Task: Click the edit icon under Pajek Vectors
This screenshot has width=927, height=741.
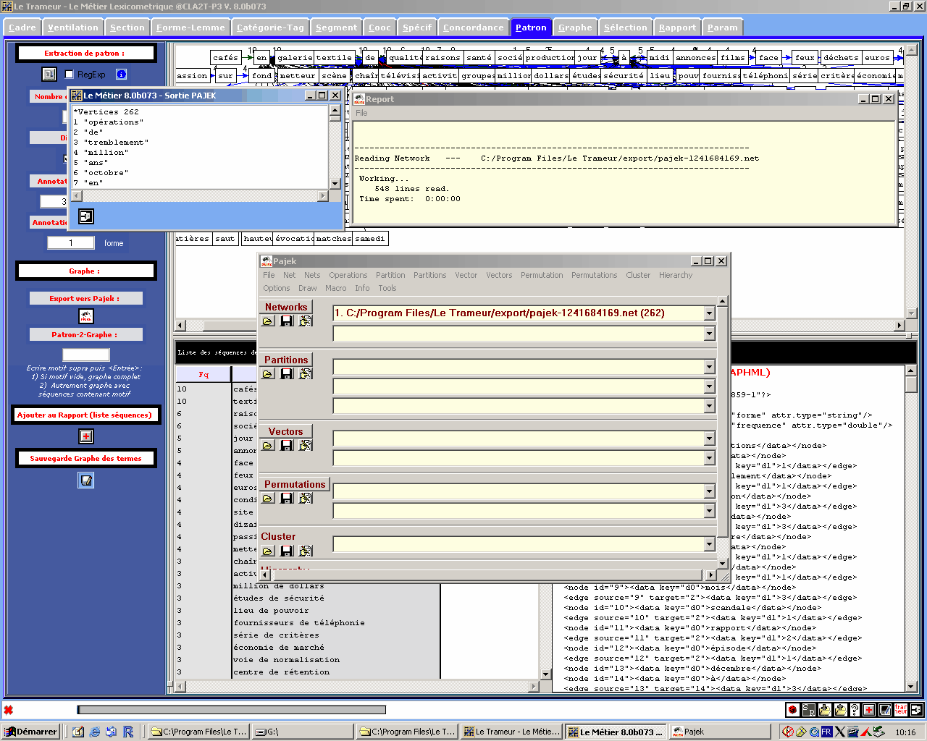Action: point(306,445)
